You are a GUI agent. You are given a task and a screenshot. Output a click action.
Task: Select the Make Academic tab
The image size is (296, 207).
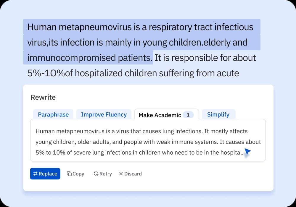pyautogui.click(x=160, y=115)
